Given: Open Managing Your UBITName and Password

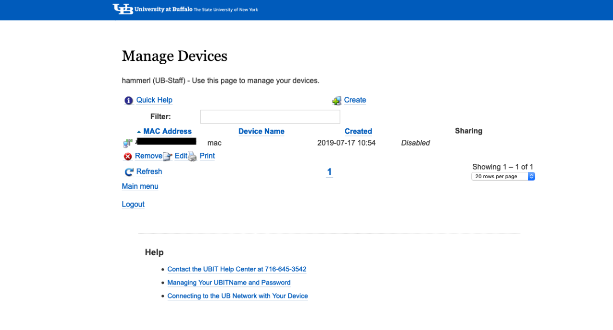Looking at the screenshot, I should click(229, 283).
